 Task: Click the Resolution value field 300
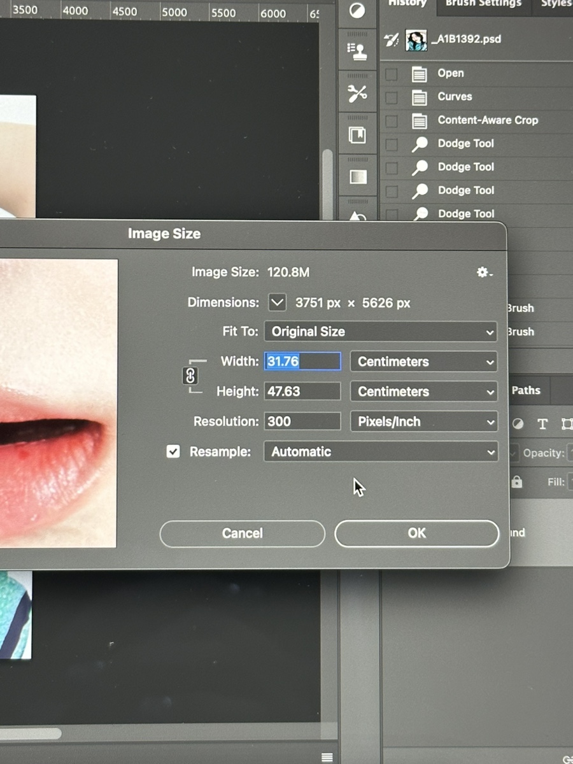pyautogui.click(x=302, y=421)
